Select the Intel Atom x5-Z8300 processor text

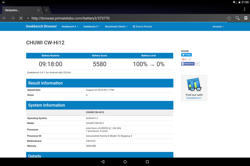pyautogui.click(x=104, y=128)
